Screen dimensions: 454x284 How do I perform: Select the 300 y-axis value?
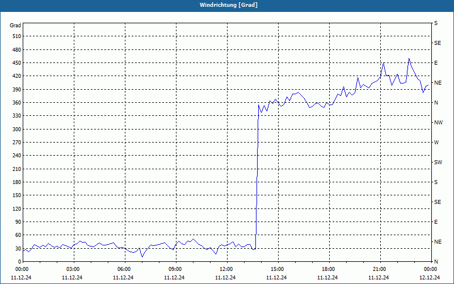click(17, 130)
